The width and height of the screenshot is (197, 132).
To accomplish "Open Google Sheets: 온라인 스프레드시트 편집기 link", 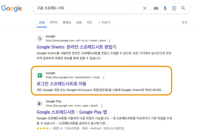I will click(76, 47).
